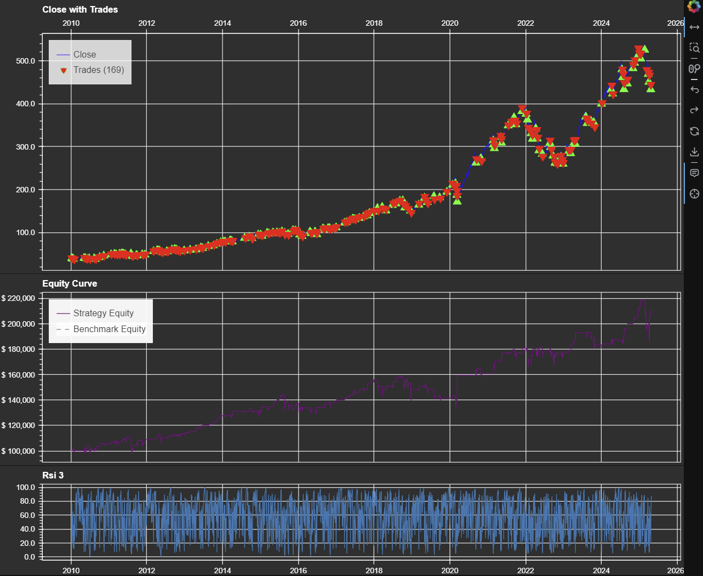Click the redo toolbar icon
Image resolution: width=703 pixels, height=576 pixels.
(694, 110)
